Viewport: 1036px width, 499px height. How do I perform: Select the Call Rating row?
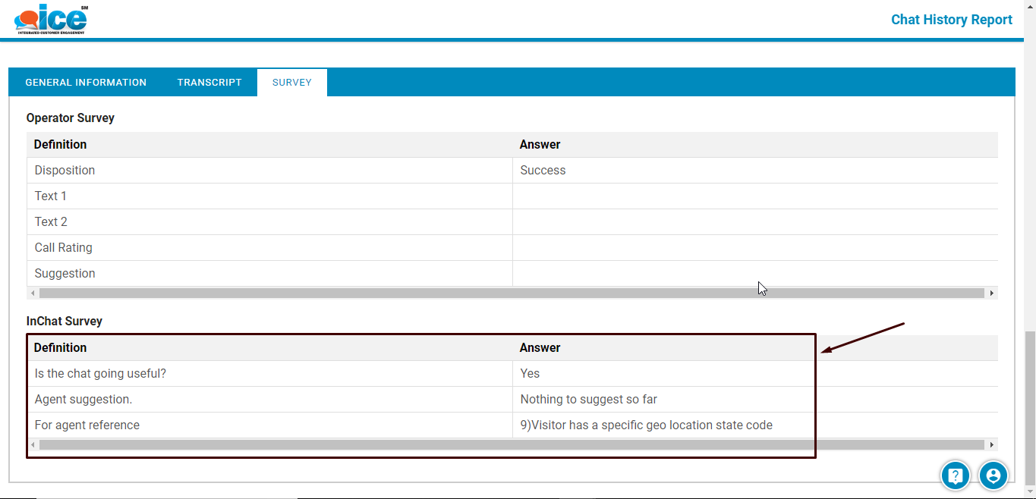pyautogui.click(x=63, y=248)
